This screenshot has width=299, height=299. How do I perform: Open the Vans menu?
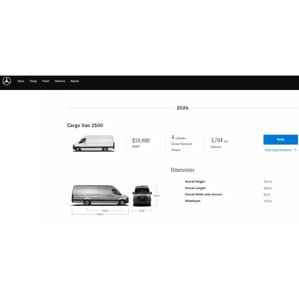coord(21,81)
